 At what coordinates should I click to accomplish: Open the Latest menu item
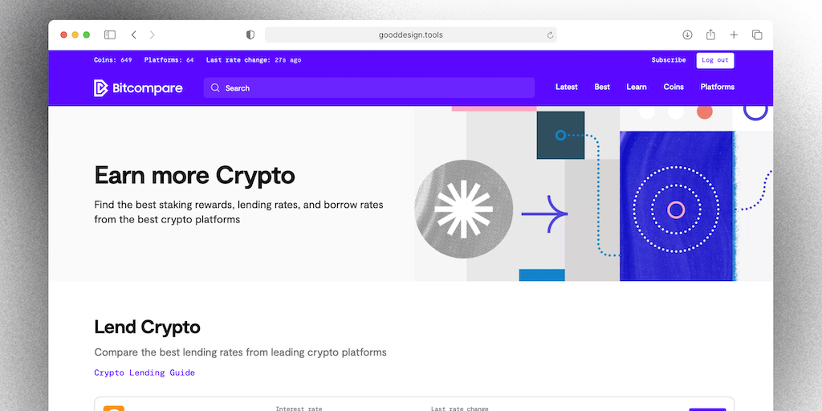pyautogui.click(x=566, y=87)
